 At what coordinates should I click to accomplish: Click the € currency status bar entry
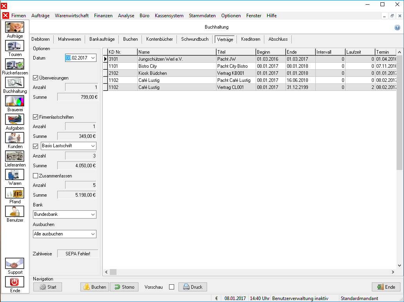click(x=217, y=298)
